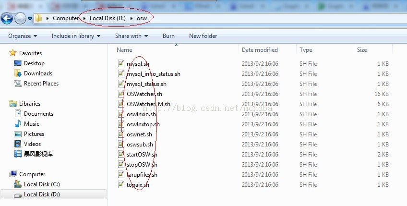Select osw in the address breadcrumb
This screenshot has width=407, height=206.
click(x=142, y=18)
